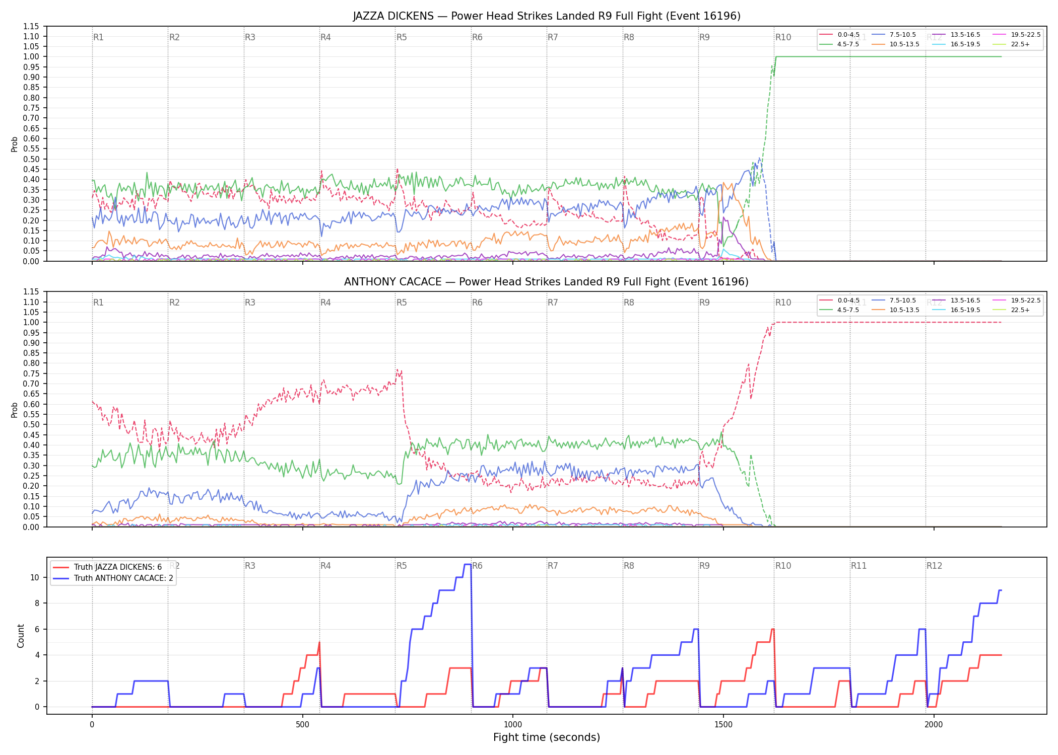Select the 22.5+ legend entry in the Cacace chart

point(1012,310)
